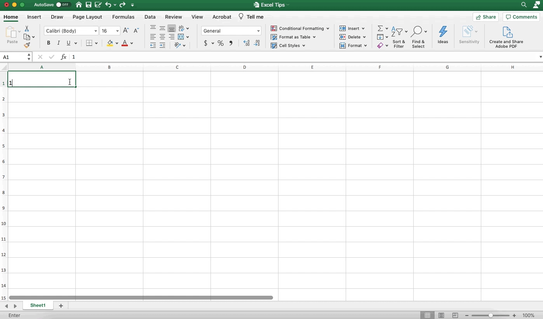Apply Percent number style
The image size is (543, 319).
[221, 43]
